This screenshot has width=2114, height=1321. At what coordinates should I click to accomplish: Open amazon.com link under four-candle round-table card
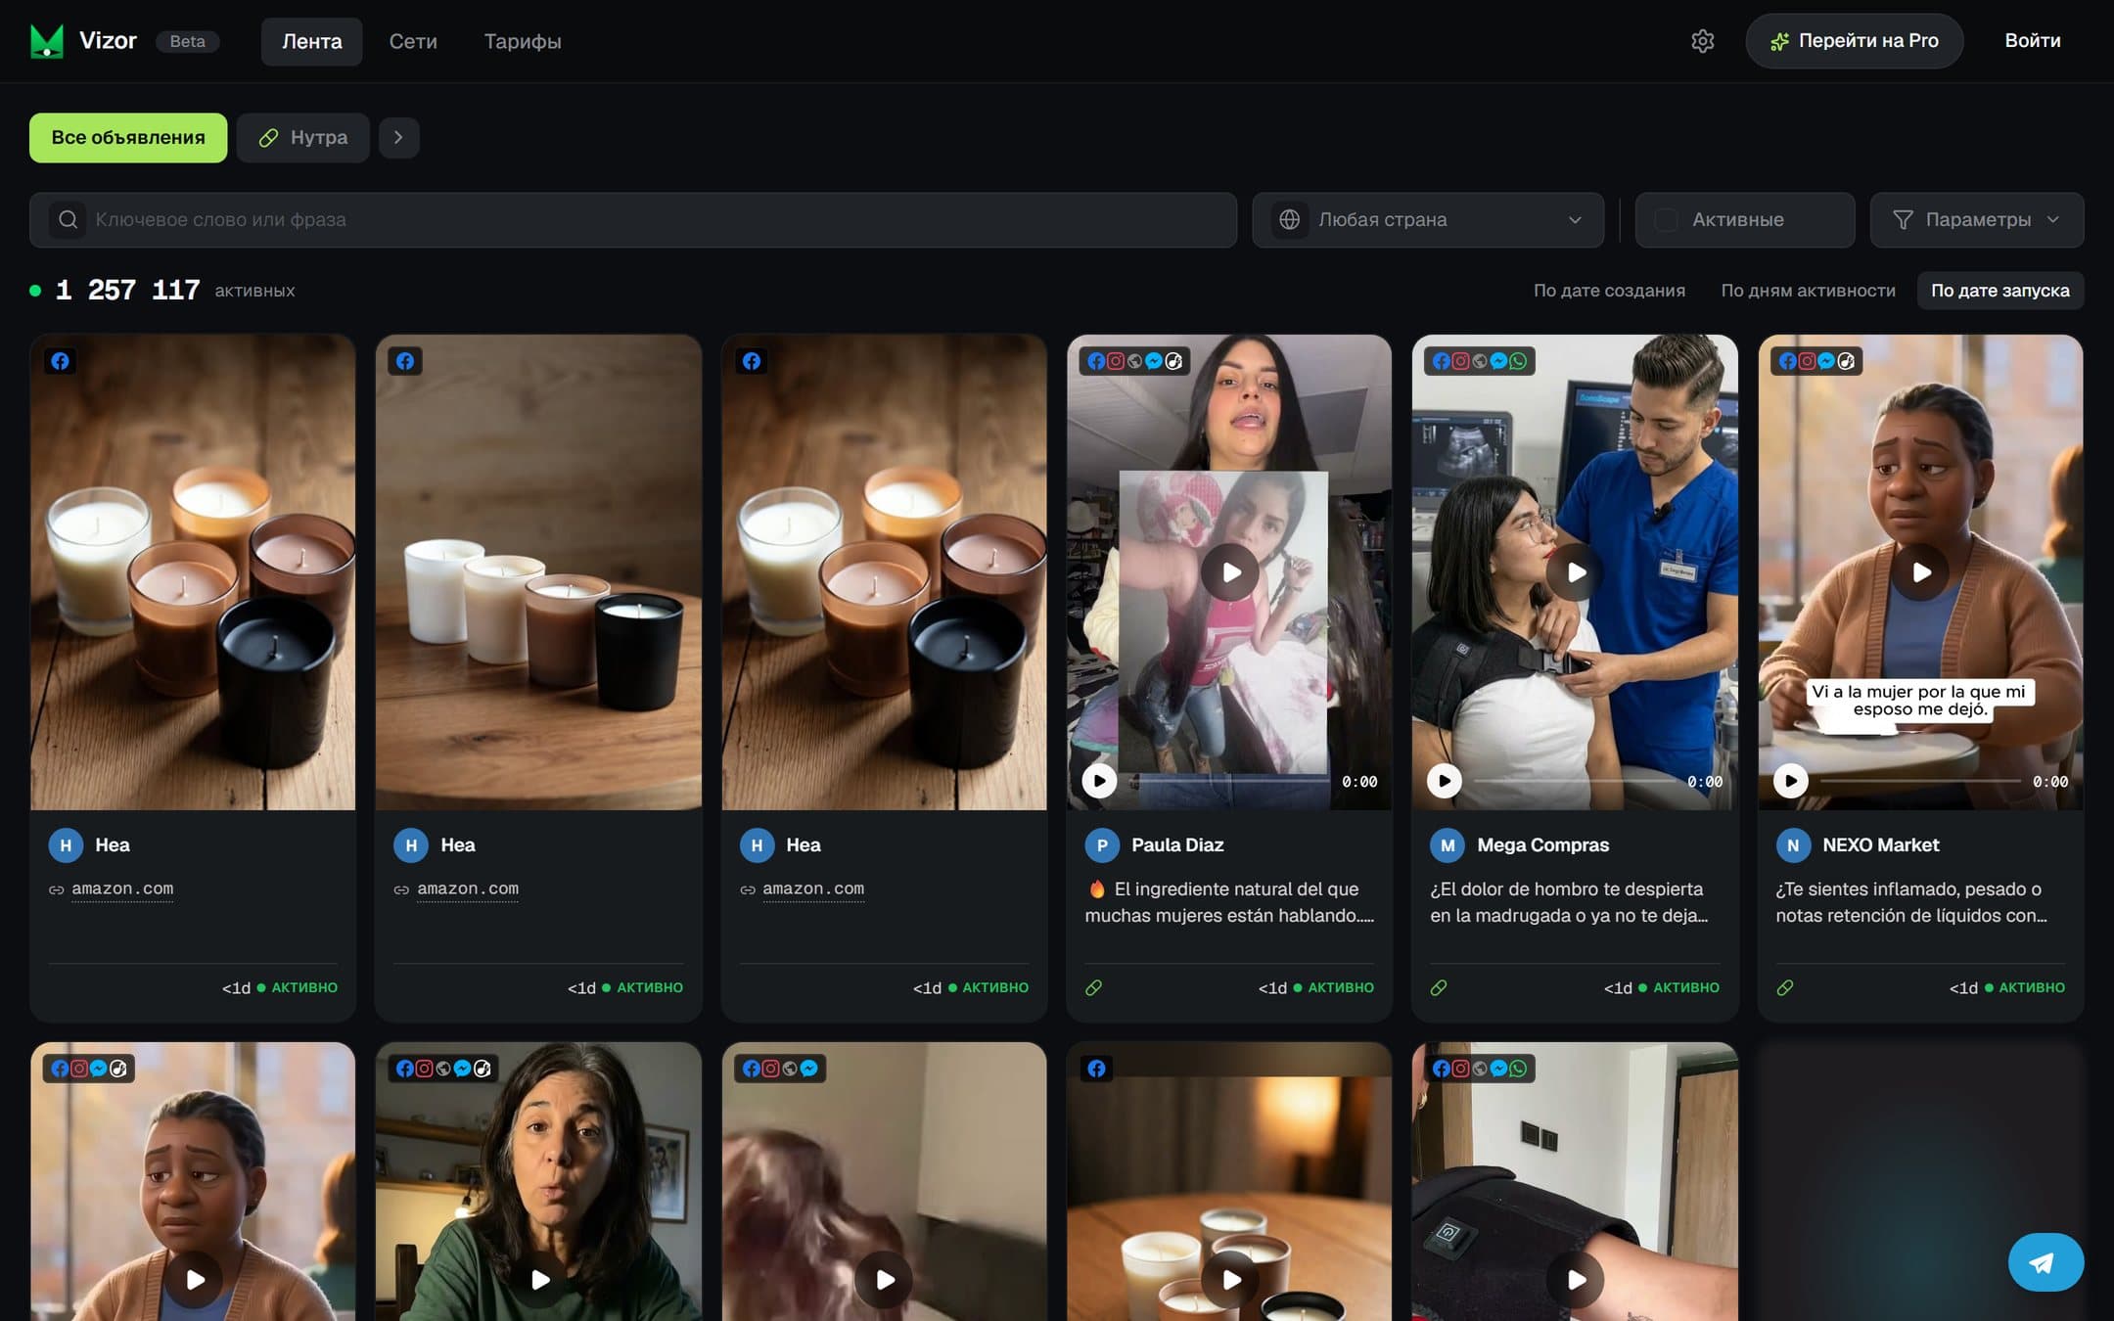[x=468, y=888]
